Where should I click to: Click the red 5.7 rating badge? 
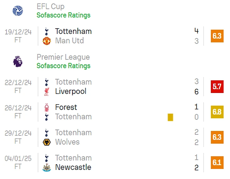tap(217, 87)
